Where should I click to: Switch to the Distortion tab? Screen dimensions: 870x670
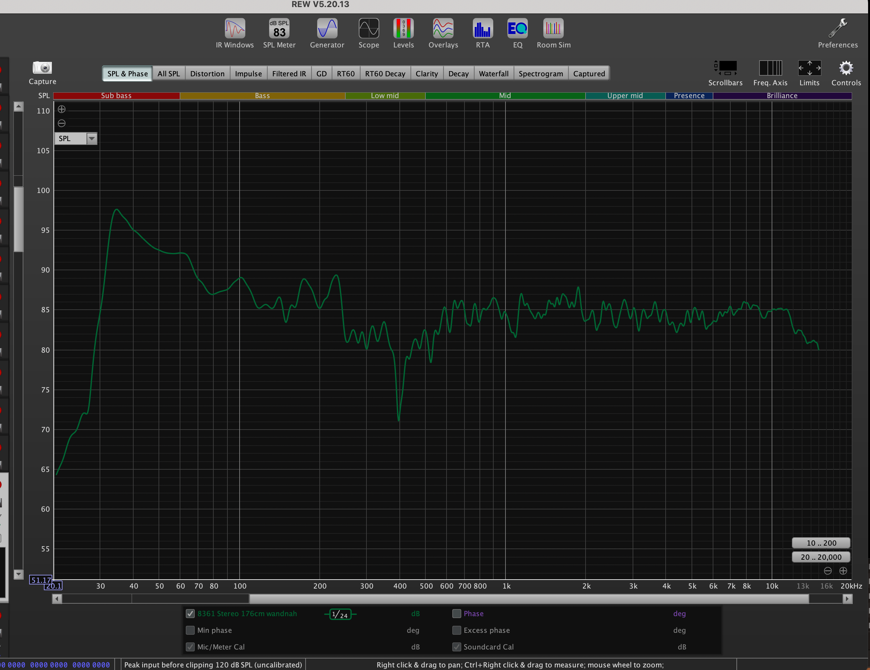click(207, 74)
